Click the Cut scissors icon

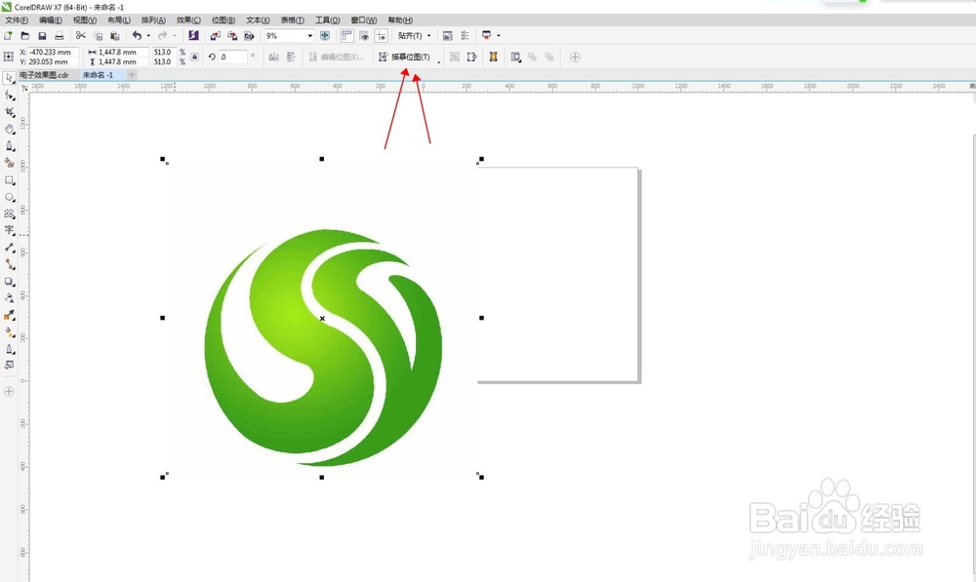[81, 35]
